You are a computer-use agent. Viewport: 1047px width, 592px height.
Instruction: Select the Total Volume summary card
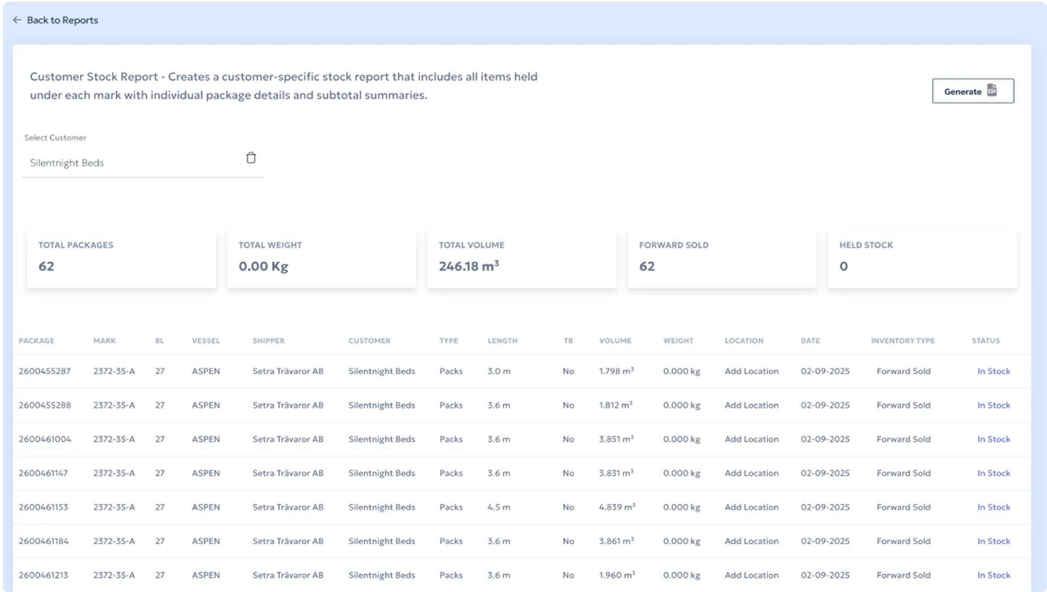[521, 257]
